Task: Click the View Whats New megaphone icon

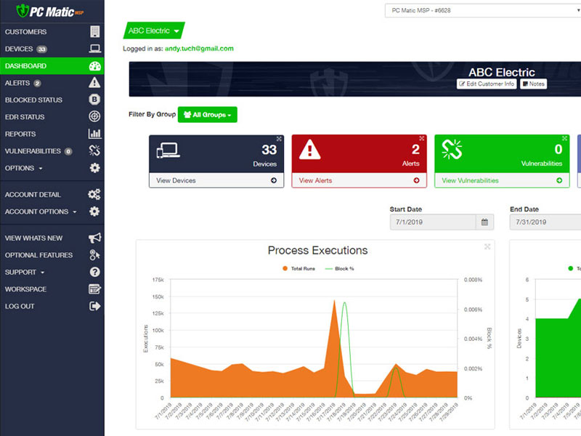Action: (94, 238)
